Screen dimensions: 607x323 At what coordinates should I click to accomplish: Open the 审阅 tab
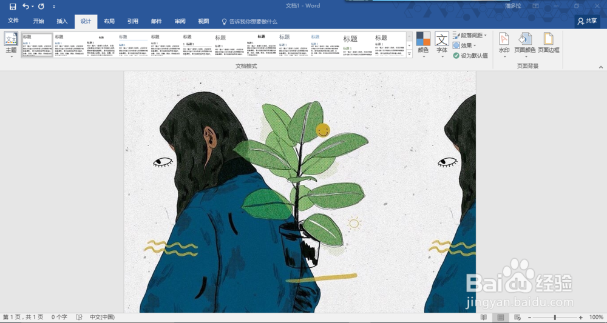click(x=180, y=21)
